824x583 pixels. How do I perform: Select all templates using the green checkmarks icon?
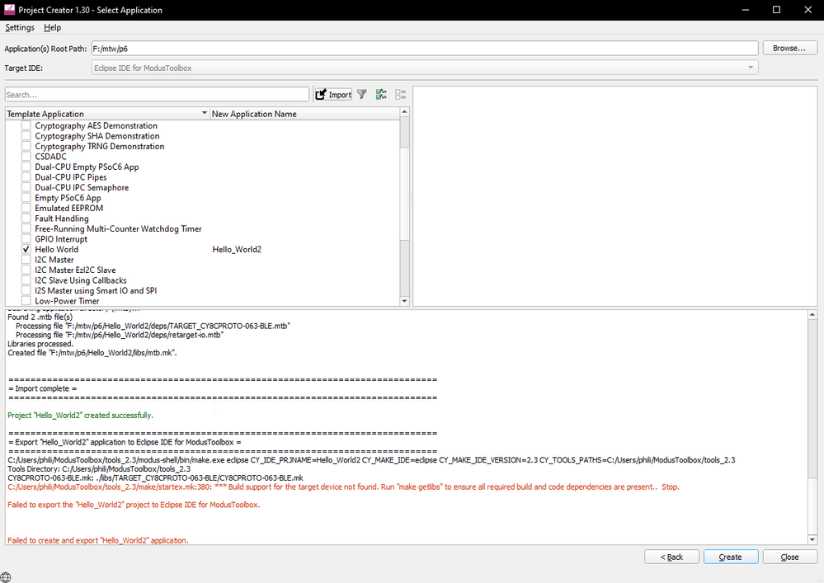pyautogui.click(x=381, y=94)
